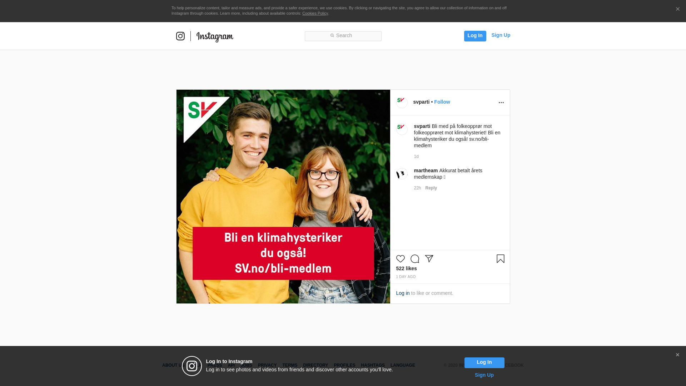The width and height of the screenshot is (686, 386).
Task: Click the comment bubble icon
Action: (415, 259)
